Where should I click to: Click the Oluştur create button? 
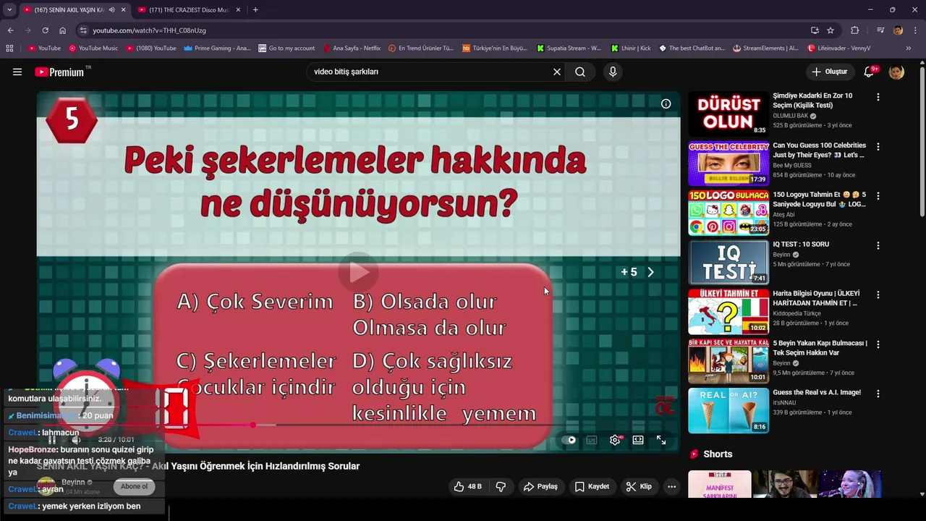tap(829, 72)
